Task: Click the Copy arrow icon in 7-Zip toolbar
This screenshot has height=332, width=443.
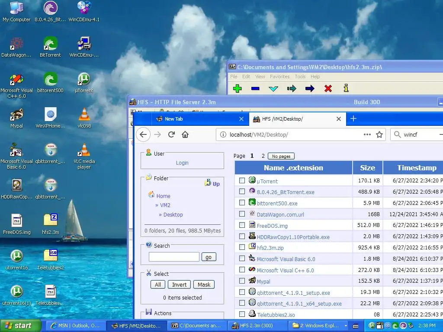Action: 292,89
